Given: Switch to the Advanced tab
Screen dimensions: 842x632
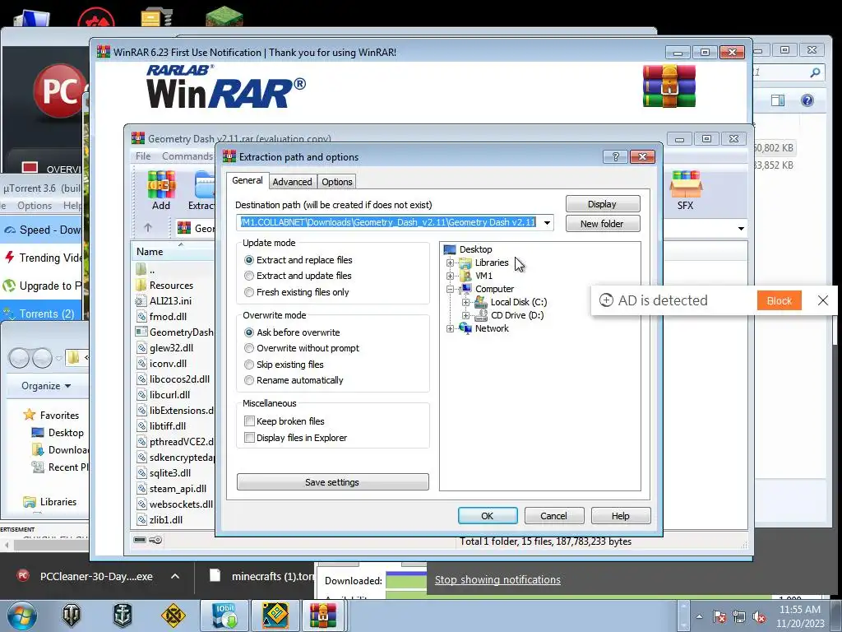Looking at the screenshot, I should [292, 182].
